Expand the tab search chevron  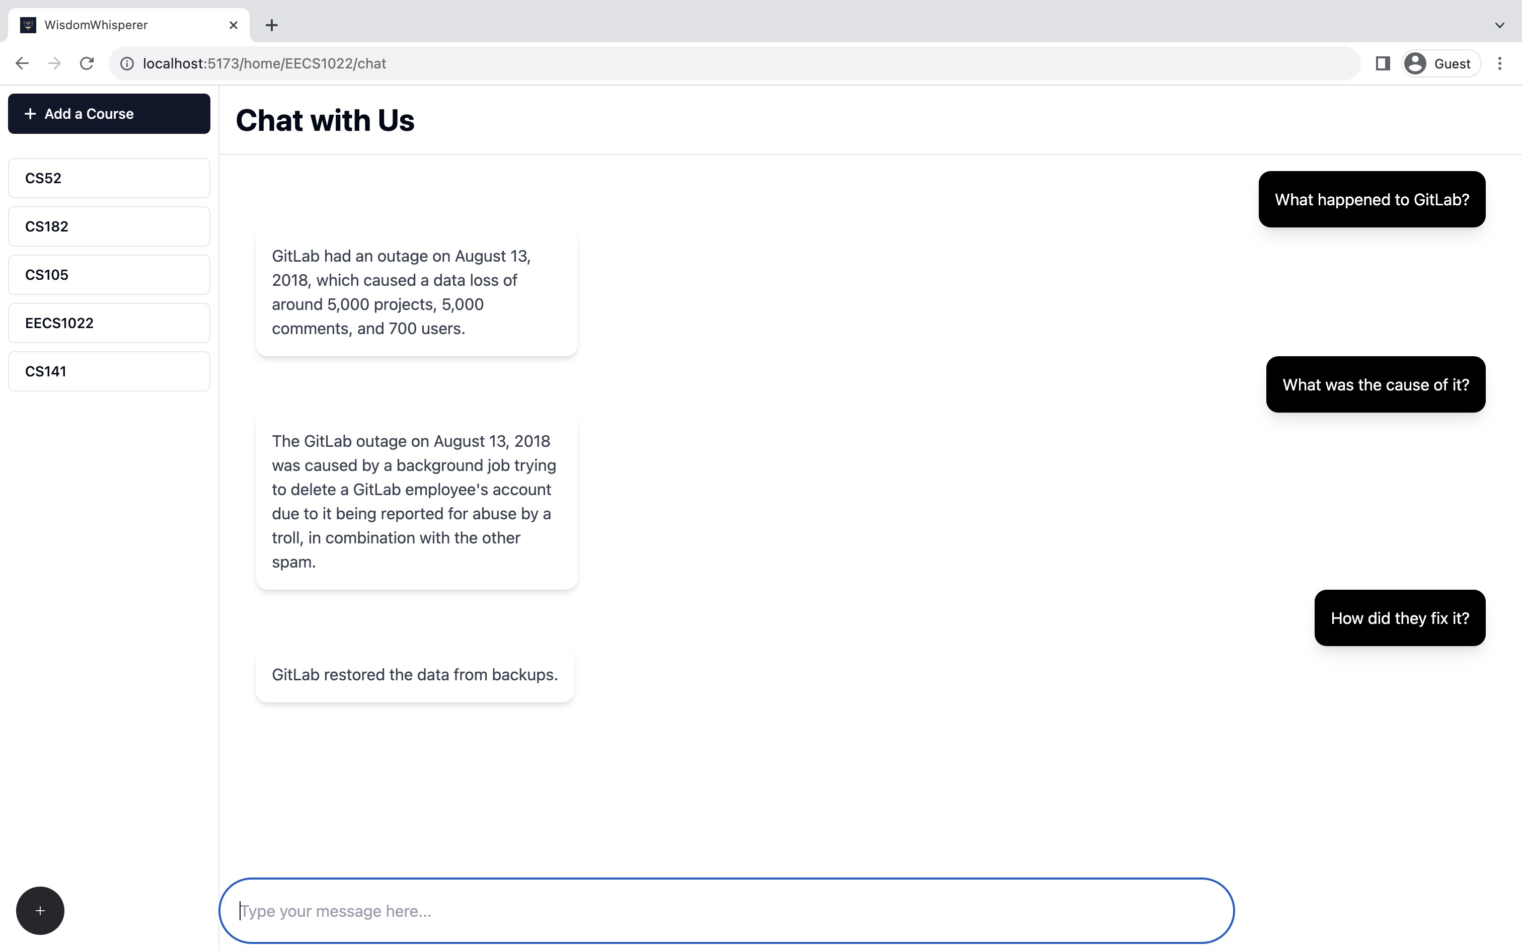click(x=1499, y=25)
